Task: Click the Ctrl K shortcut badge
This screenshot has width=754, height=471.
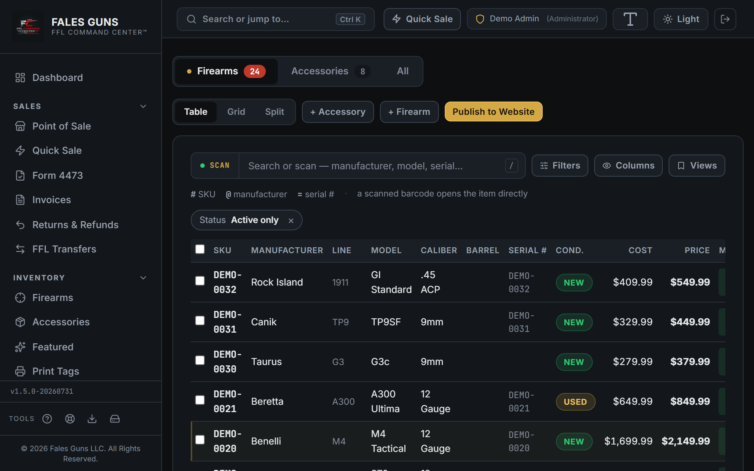Action: coord(350,20)
